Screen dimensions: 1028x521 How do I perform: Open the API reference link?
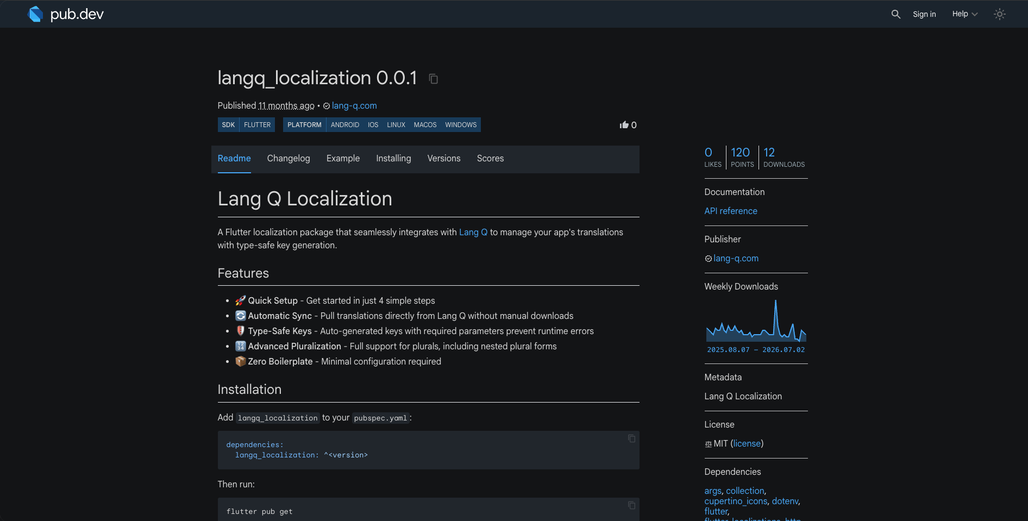(x=731, y=211)
